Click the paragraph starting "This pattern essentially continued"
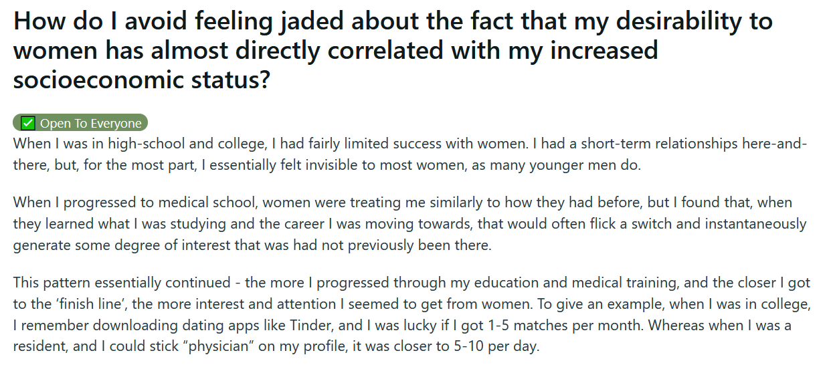833x369 pixels. tap(412, 315)
